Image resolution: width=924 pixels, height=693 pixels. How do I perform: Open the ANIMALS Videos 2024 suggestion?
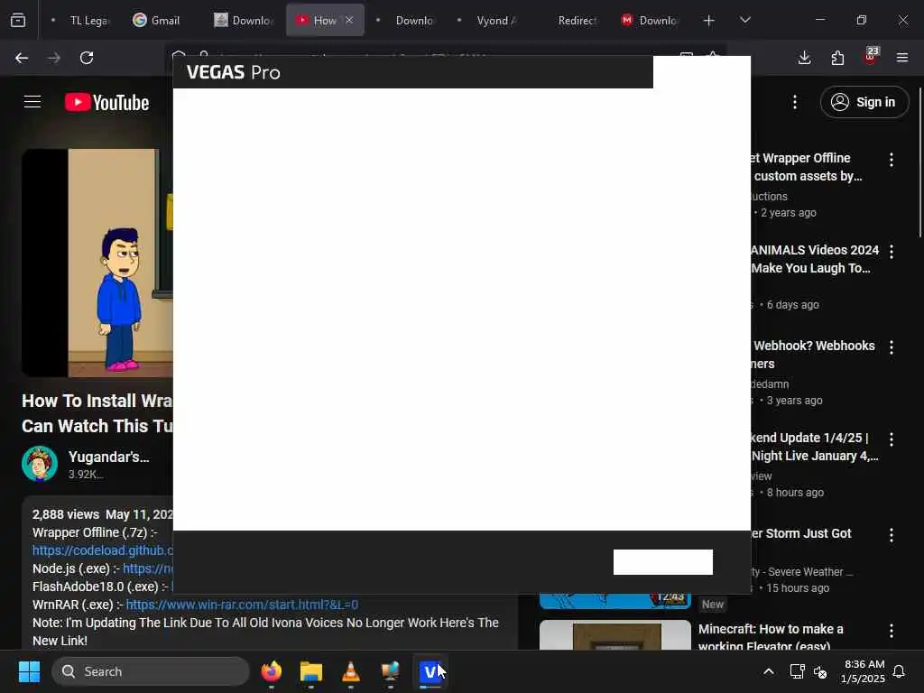[815, 259]
